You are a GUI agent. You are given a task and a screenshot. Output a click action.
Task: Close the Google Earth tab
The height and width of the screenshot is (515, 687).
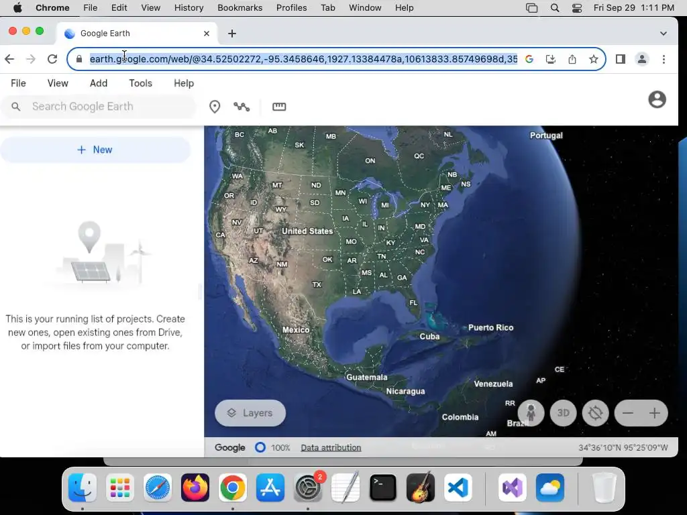(x=207, y=34)
